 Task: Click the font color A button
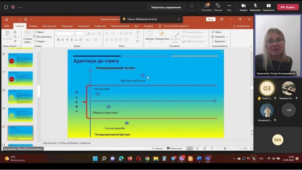coord(96,40)
